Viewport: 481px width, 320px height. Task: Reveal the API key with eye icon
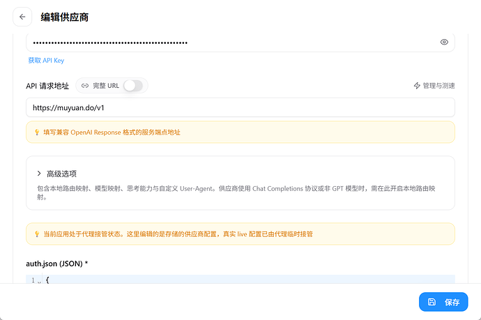pos(444,42)
